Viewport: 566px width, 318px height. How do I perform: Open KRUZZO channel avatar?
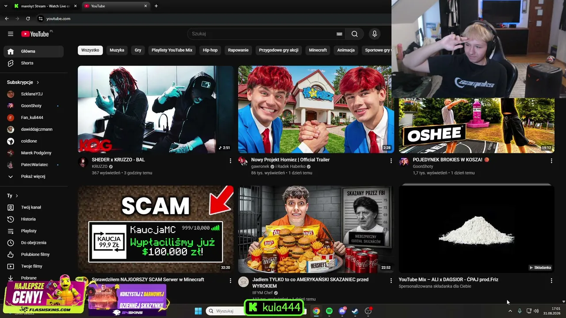click(x=83, y=162)
